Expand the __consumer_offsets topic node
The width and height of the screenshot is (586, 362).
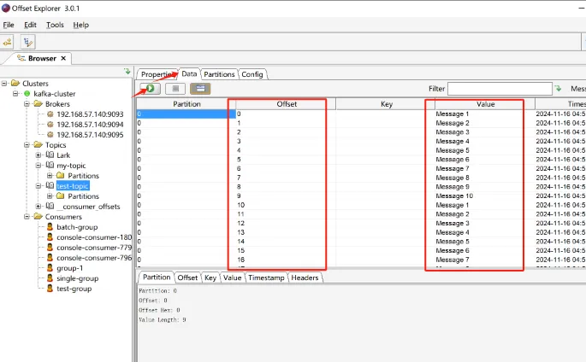tap(38, 206)
